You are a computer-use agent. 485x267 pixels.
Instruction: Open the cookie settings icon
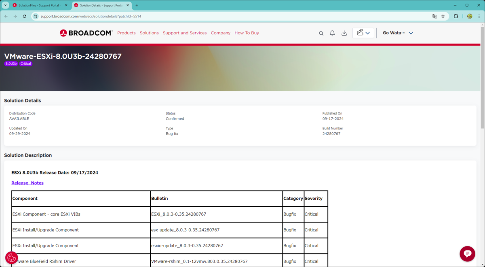click(11, 257)
